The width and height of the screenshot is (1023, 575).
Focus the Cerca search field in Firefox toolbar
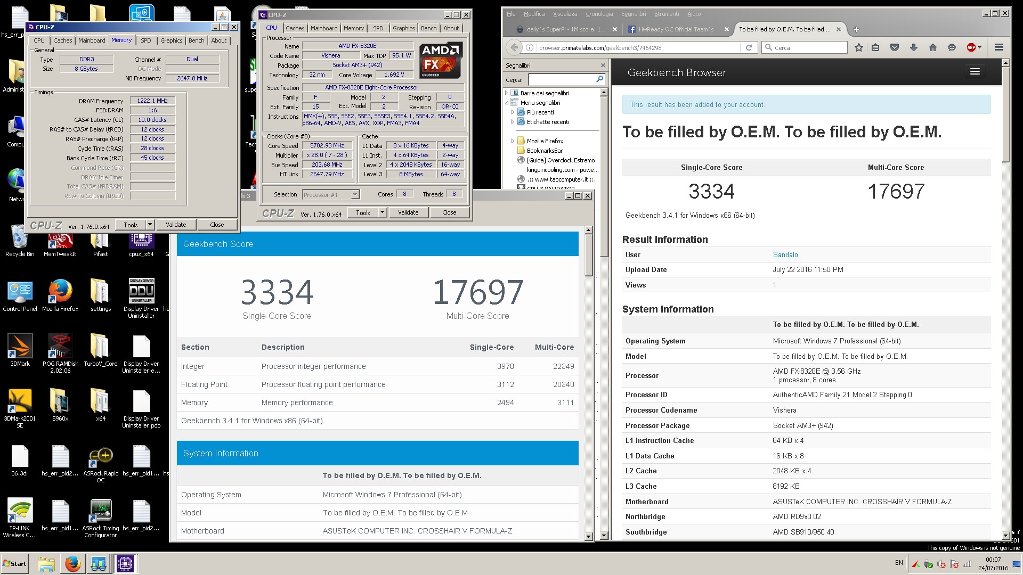coord(805,47)
